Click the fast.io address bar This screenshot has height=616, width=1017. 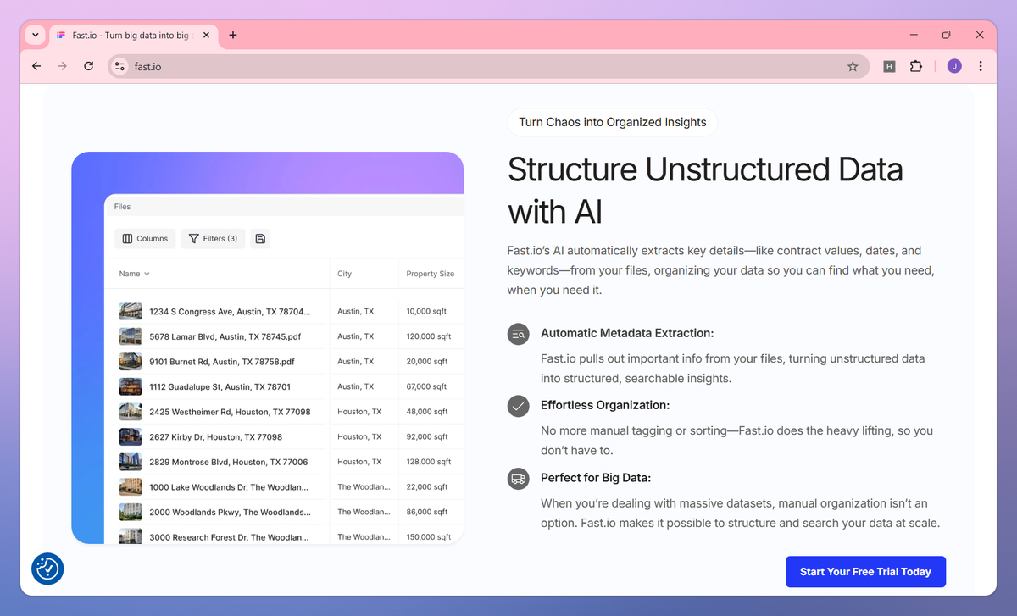tap(487, 66)
